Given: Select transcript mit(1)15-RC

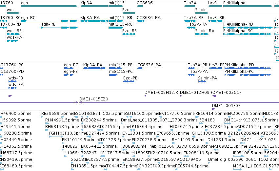Looking at the screenshot, I should 116,28.
